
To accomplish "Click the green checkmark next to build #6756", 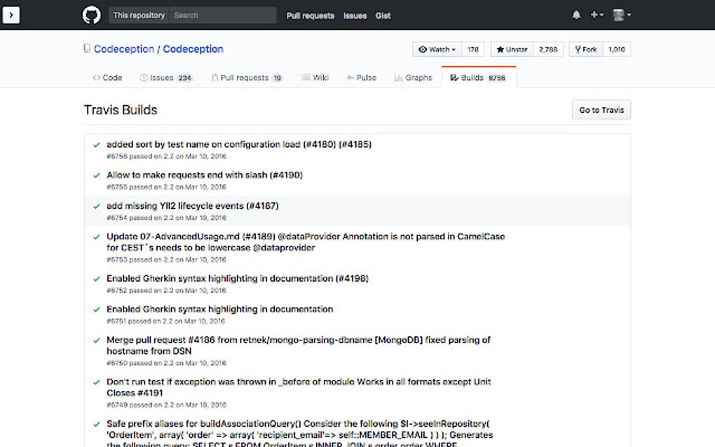I will tap(97, 144).
